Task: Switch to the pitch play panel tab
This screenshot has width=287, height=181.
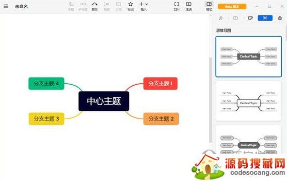Action: coord(236,18)
